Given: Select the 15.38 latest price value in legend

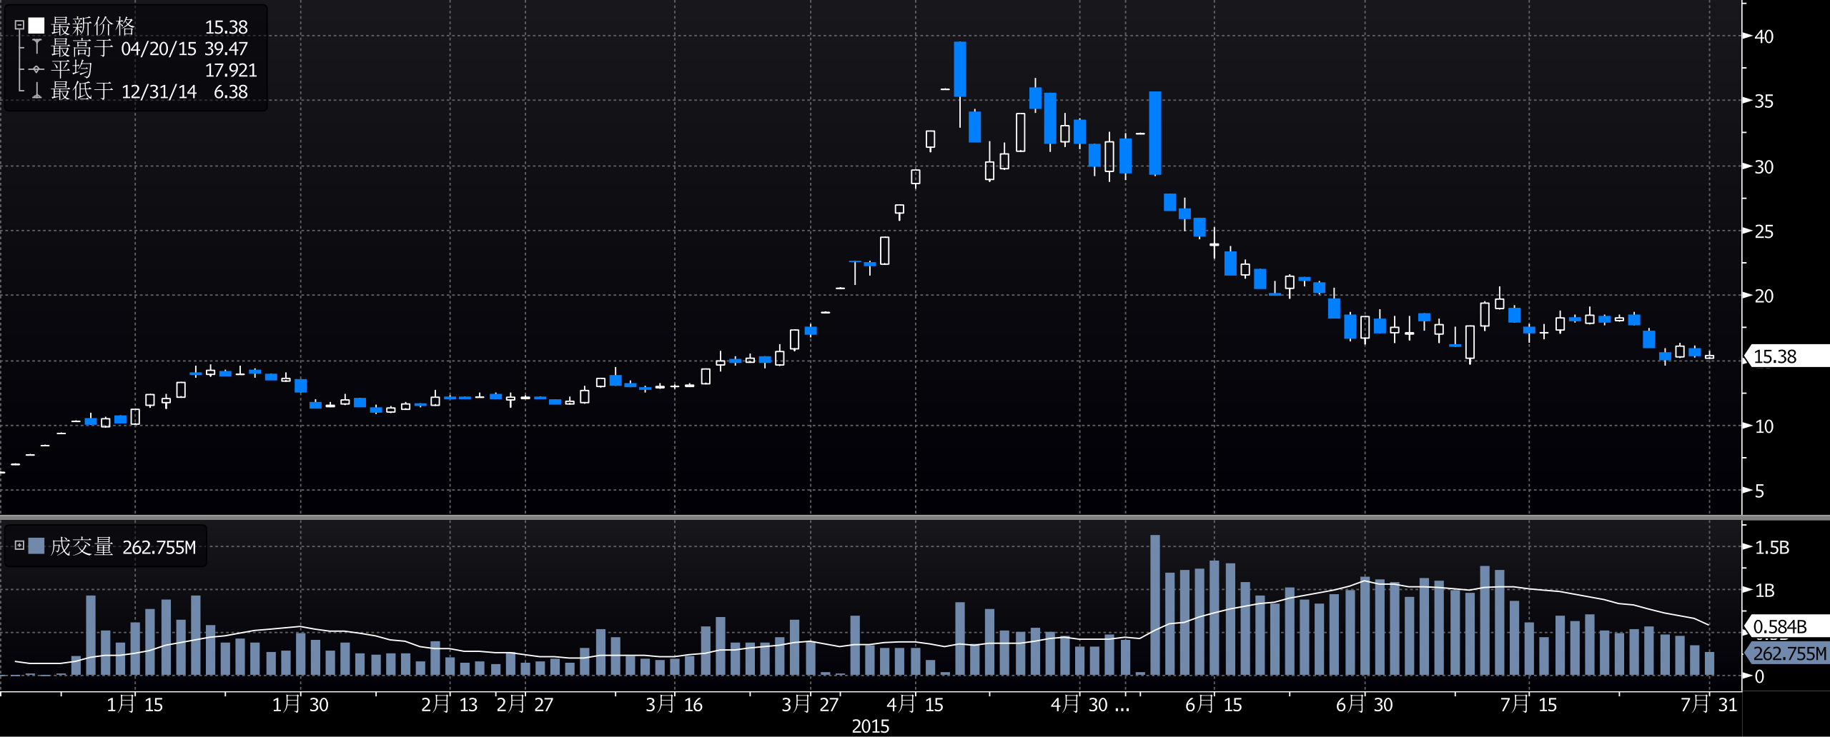Looking at the screenshot, I should [x=226, y=27].
